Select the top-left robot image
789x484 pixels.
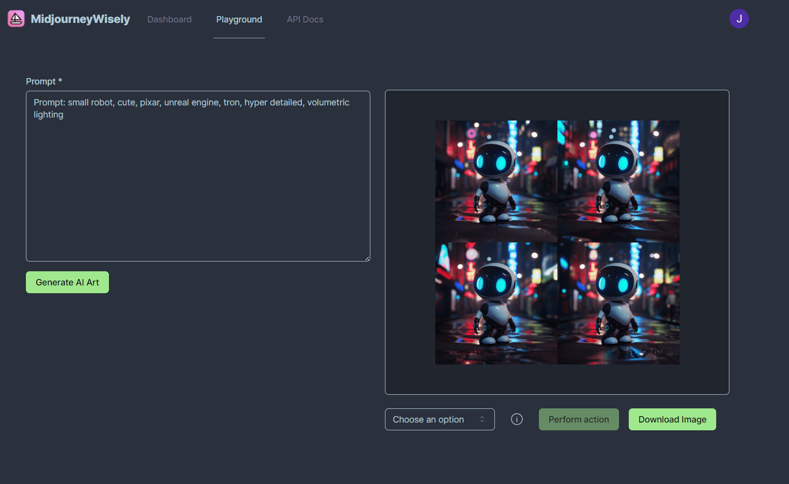[x=496, y=181]
